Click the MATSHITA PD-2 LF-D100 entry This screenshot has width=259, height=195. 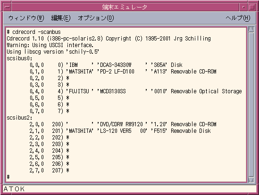[123, 72]
